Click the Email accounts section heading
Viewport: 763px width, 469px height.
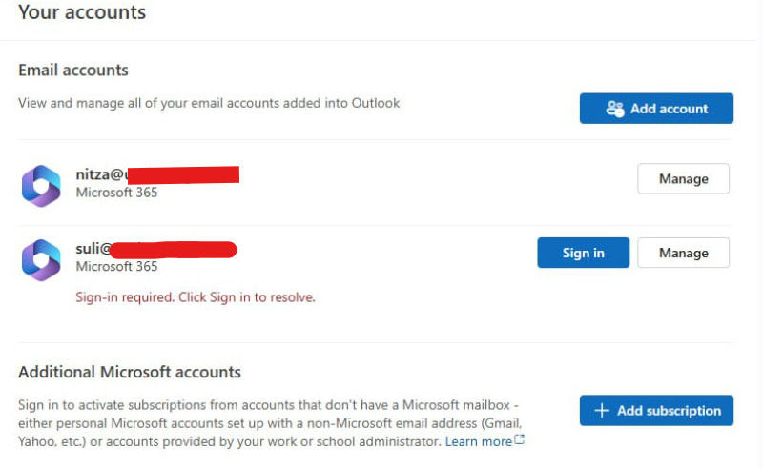73,70
